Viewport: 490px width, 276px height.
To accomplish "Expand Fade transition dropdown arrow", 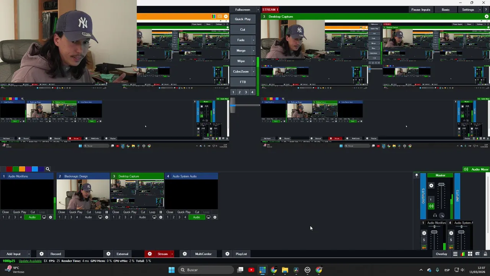I will click(x=253, y=40).
